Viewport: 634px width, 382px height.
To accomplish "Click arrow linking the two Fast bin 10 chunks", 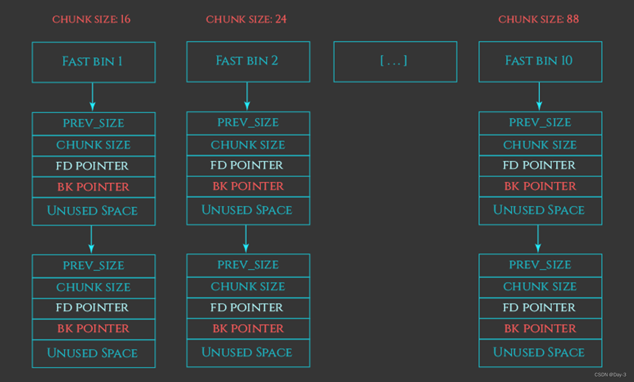I will [538, 239].
